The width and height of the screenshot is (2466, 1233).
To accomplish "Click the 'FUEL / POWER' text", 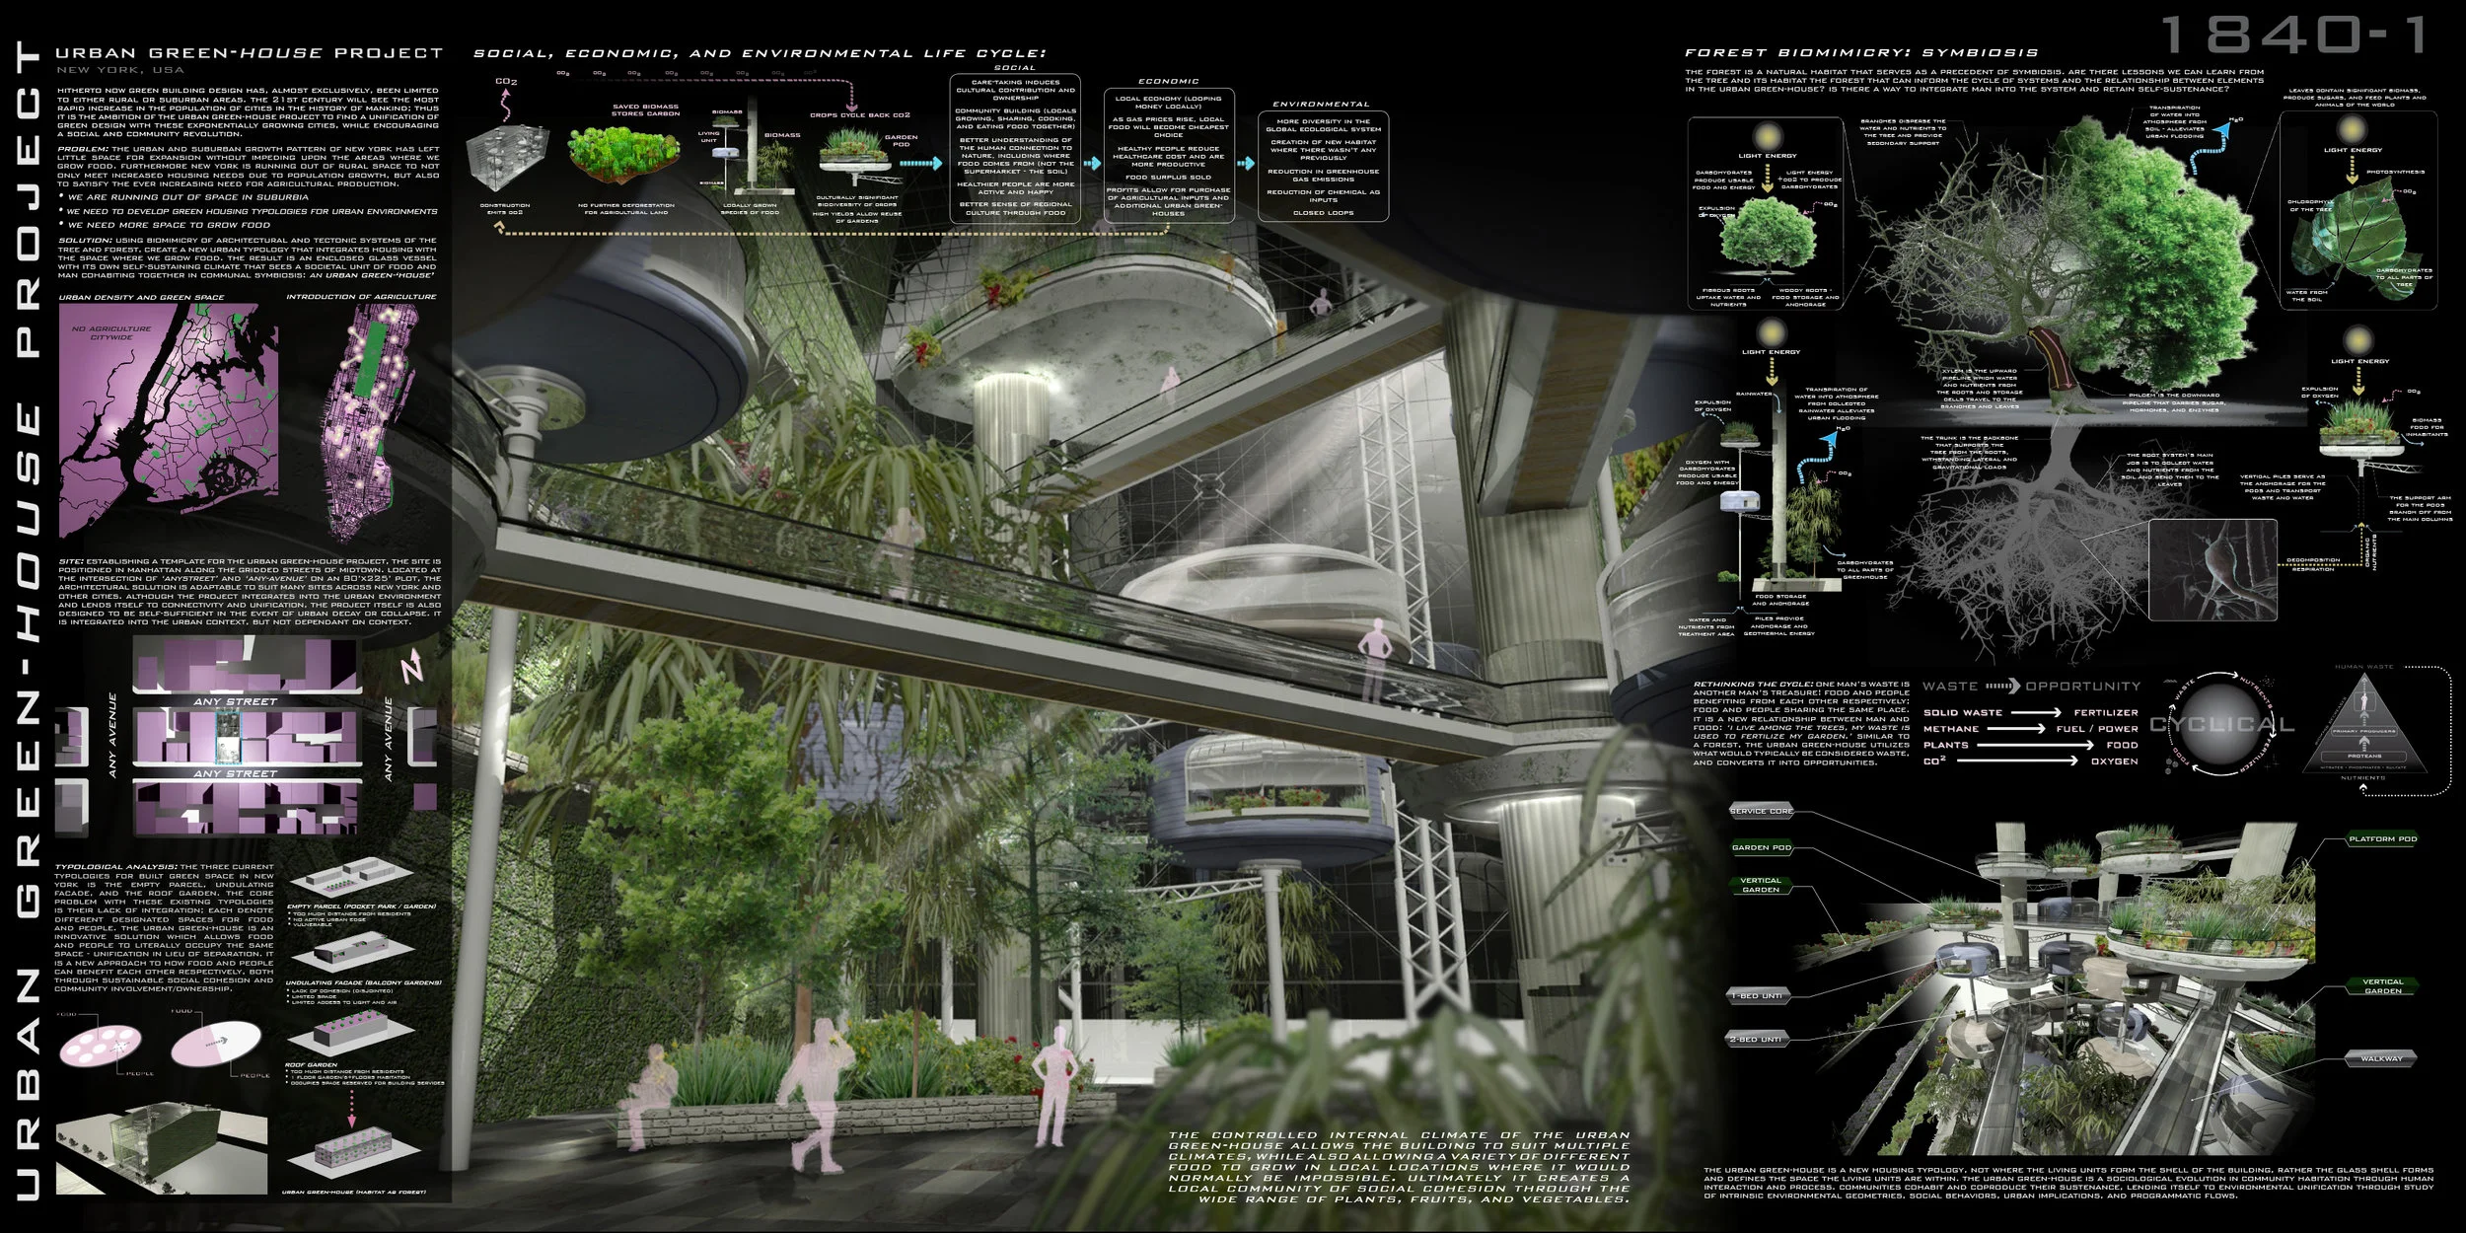I will 2097,729.
